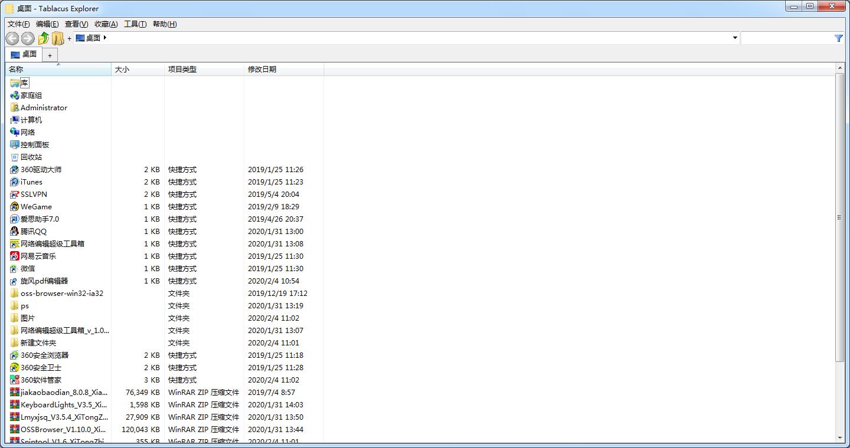The width and height of the screenshot is (850, 448).
Task: Go forward with the Forward arrow
Action: [28, 38]
